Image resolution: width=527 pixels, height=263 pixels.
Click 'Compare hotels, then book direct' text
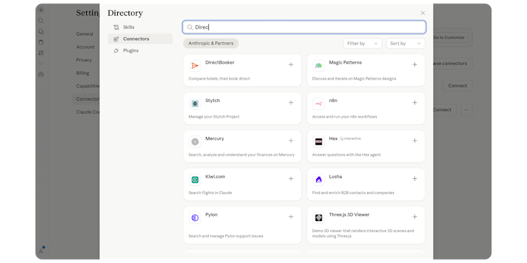pyautogui.click(x=219, y=79)
